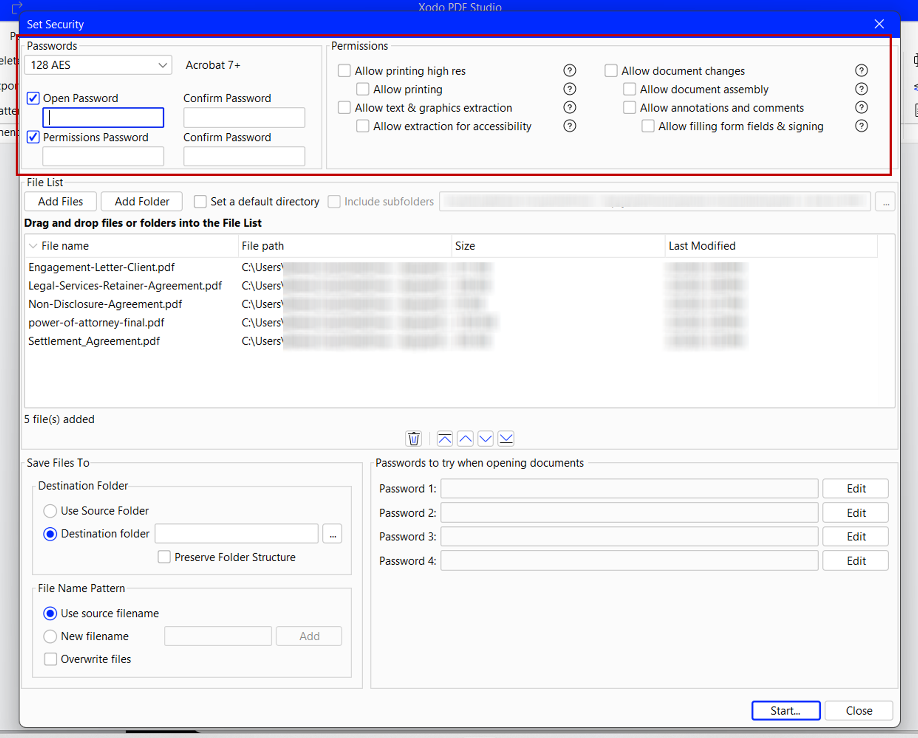Select power-of-attorney-final.pdf in the file list
Screen dimensions: 918x738
[96, 323]
